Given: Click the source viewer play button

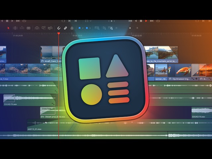Looking at the screenshot, I should click(x=12, y=21).
